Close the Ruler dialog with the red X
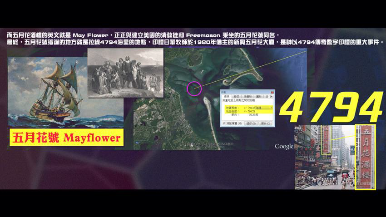The image size is (386, 217). point(272,92)
